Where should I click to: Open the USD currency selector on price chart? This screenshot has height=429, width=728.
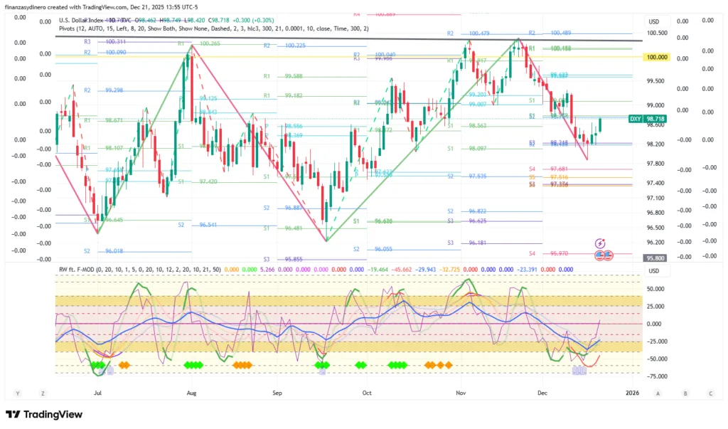click(x=654, y=21)
